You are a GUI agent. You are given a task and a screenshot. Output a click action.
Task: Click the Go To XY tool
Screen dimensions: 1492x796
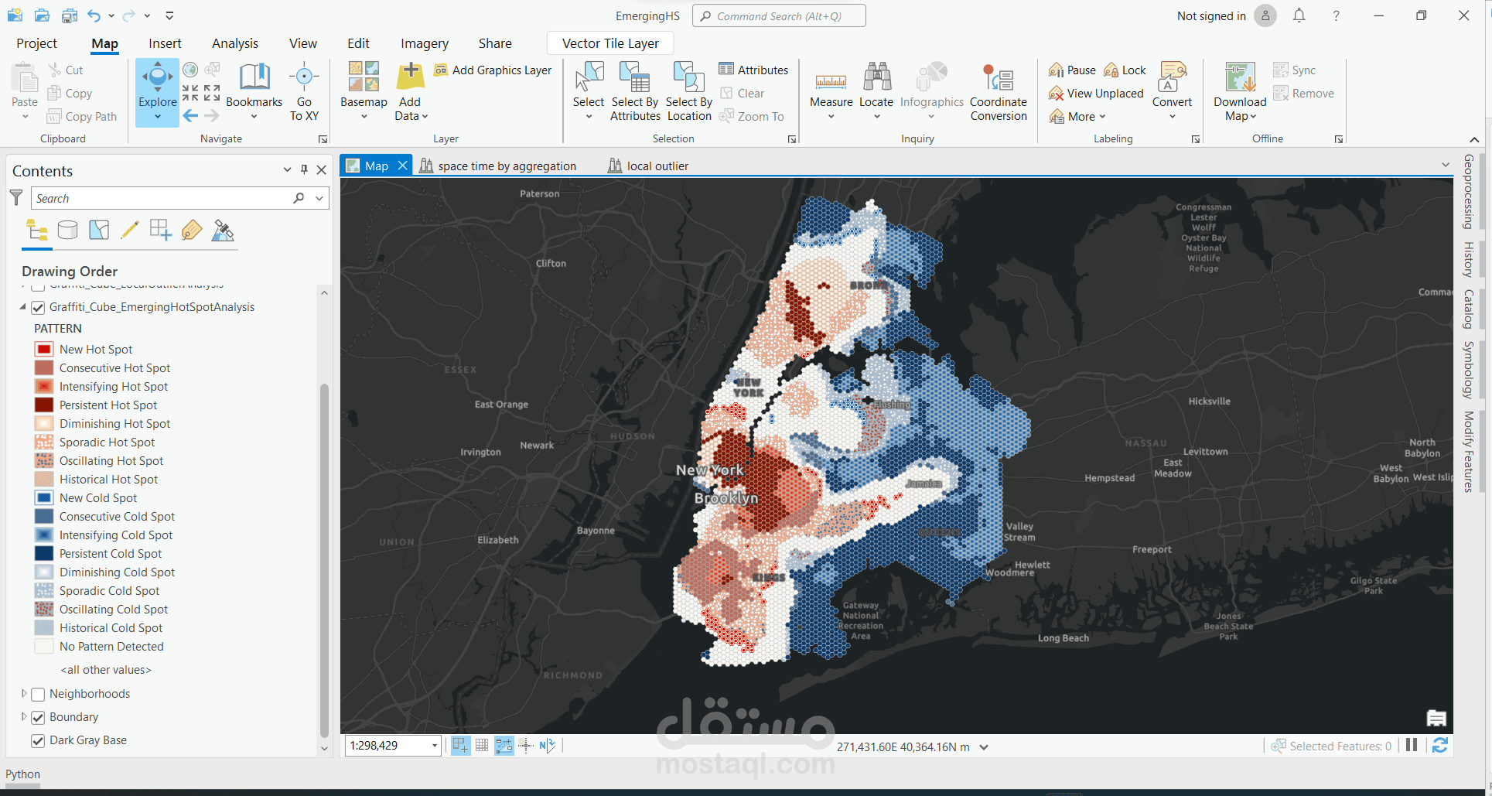(x=304, y=91)
